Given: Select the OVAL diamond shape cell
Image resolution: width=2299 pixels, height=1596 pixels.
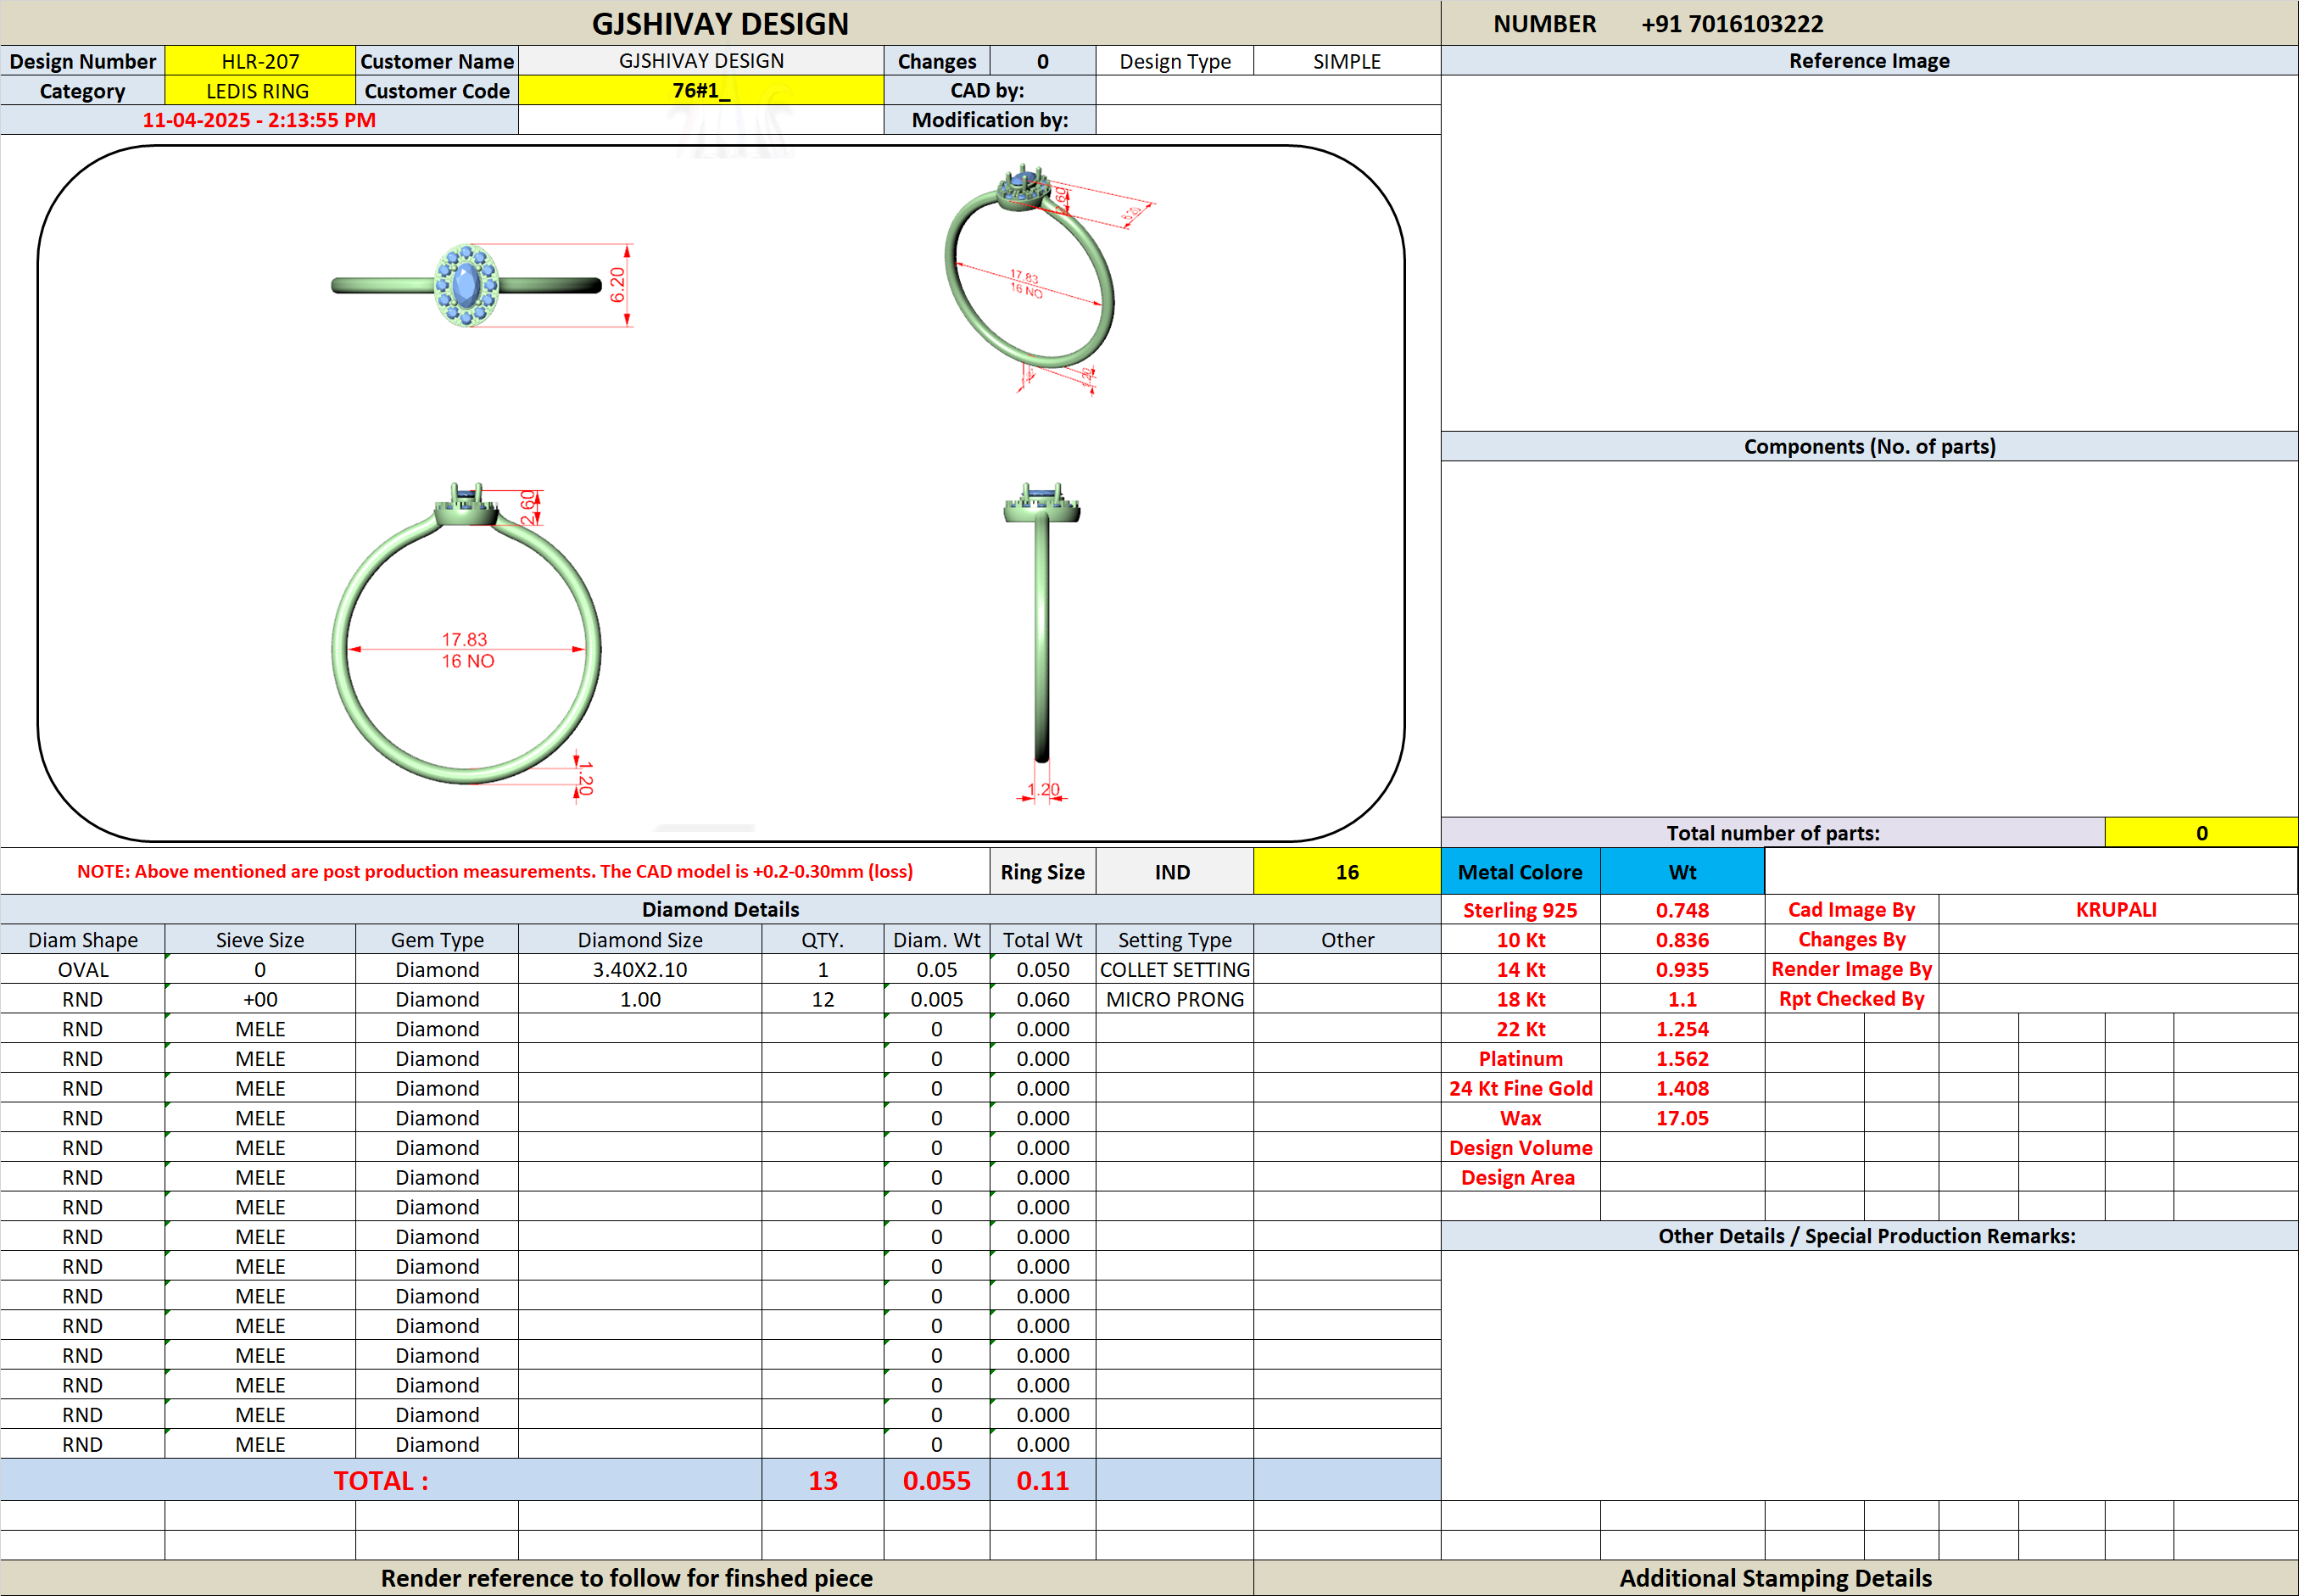Looking at the screenshot, I should [83, 969].
